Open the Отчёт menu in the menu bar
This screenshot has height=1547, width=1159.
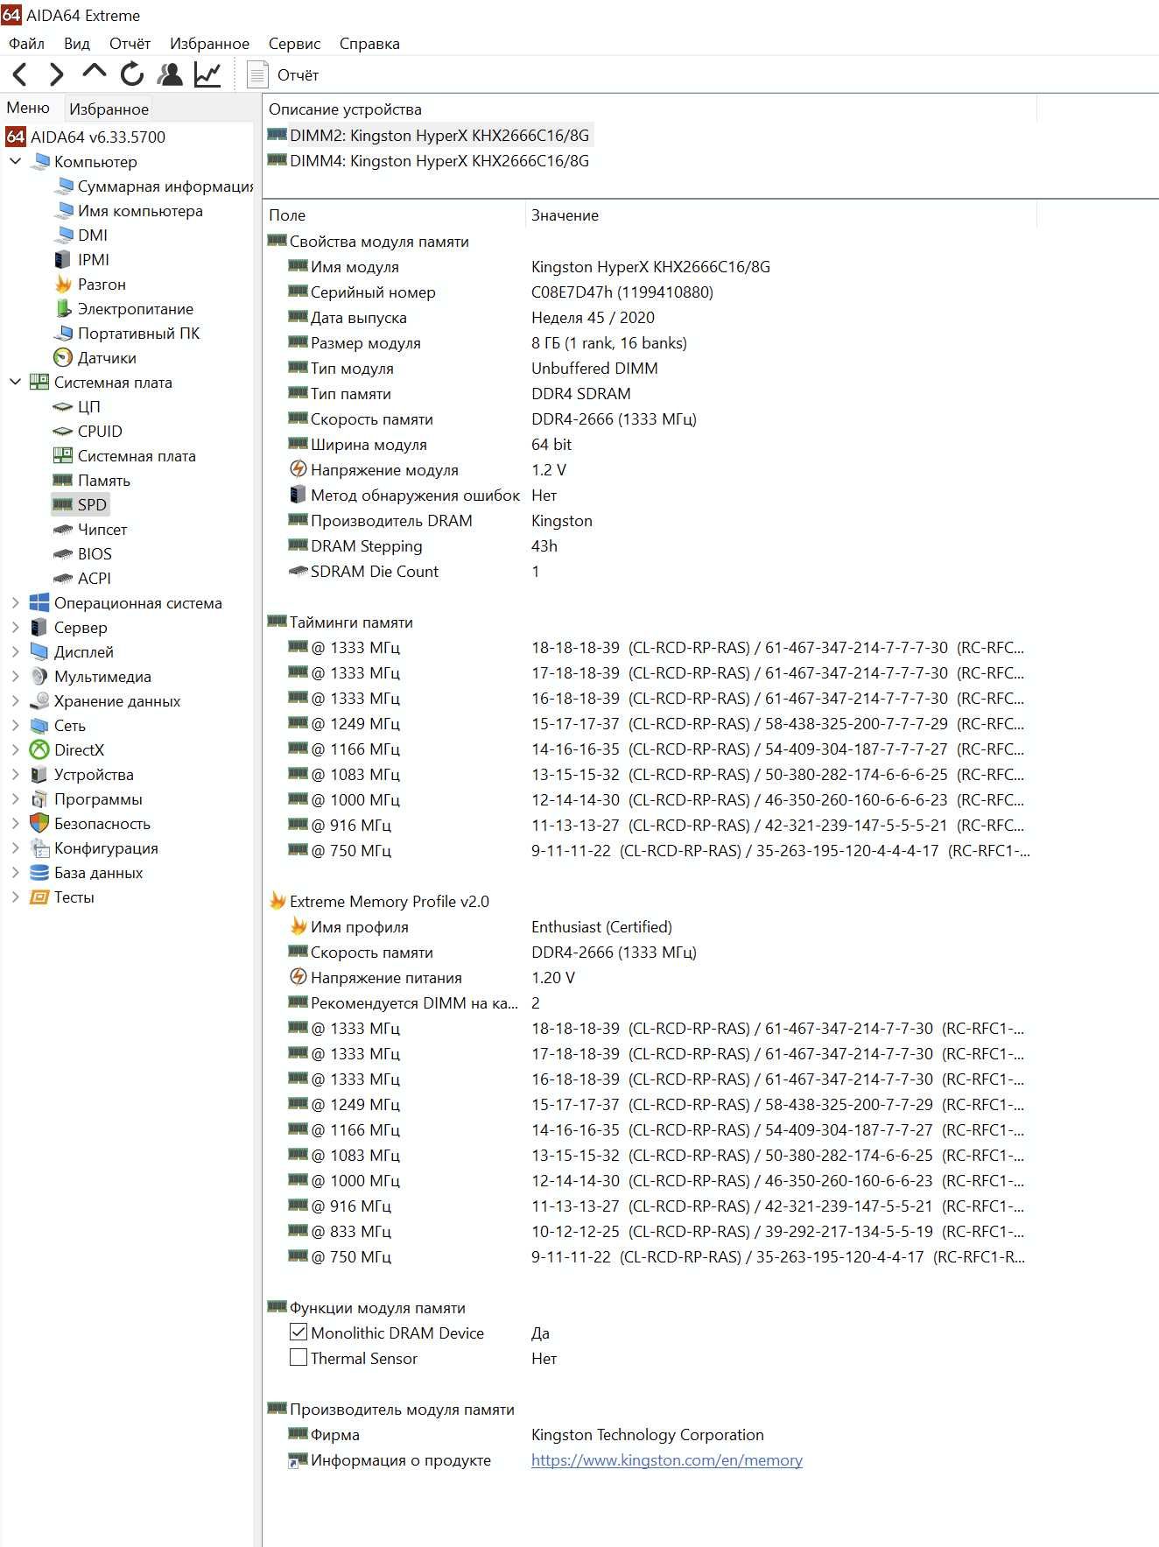130,43
